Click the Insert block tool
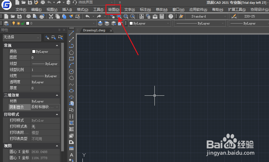This screenshot has height=162, width=269. (71, 104)
